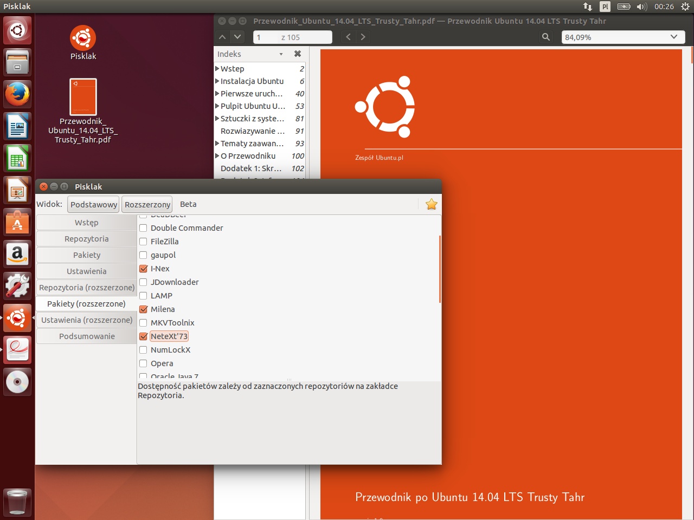Click the page number field in the PDF viewer

click(292, 37)
